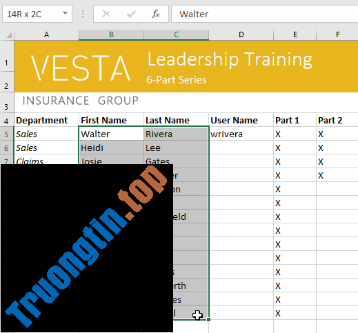The width and height of the screenshot is (358, 333).
Task: Select the cell containing Gates
Action: click(x=176, y=161)
